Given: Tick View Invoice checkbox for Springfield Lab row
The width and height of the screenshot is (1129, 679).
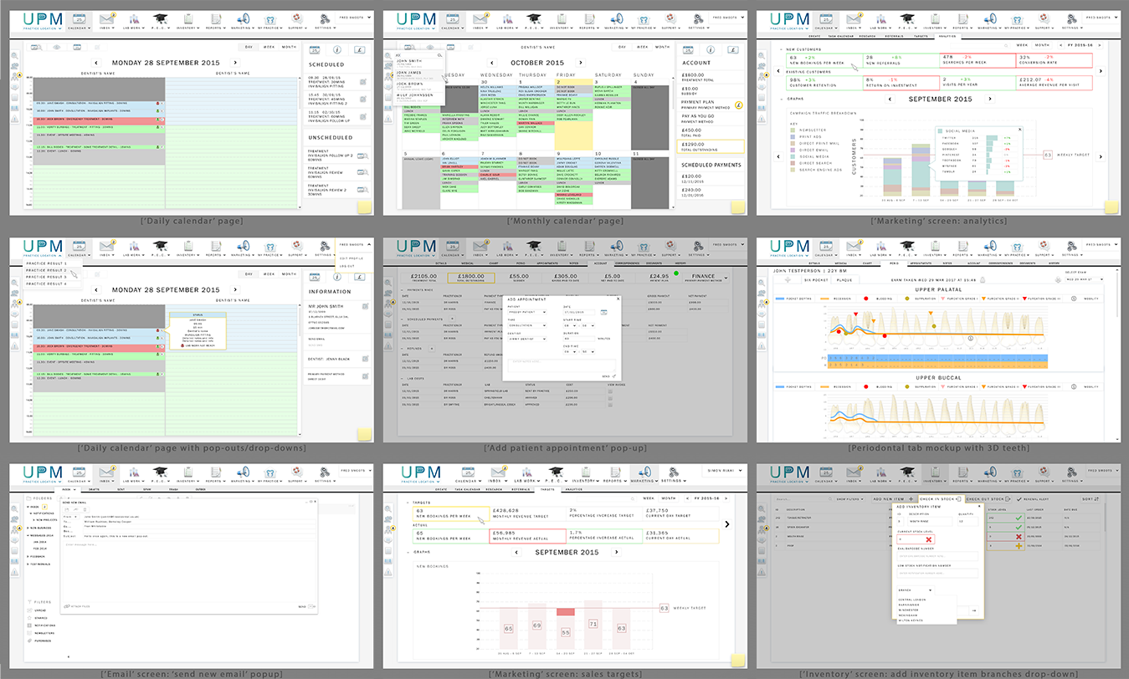Looking at the screenshot, I should tap(610, 391).
